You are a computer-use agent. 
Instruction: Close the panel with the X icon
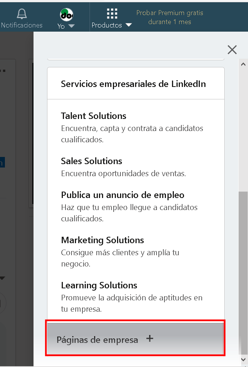coord(232,50)
